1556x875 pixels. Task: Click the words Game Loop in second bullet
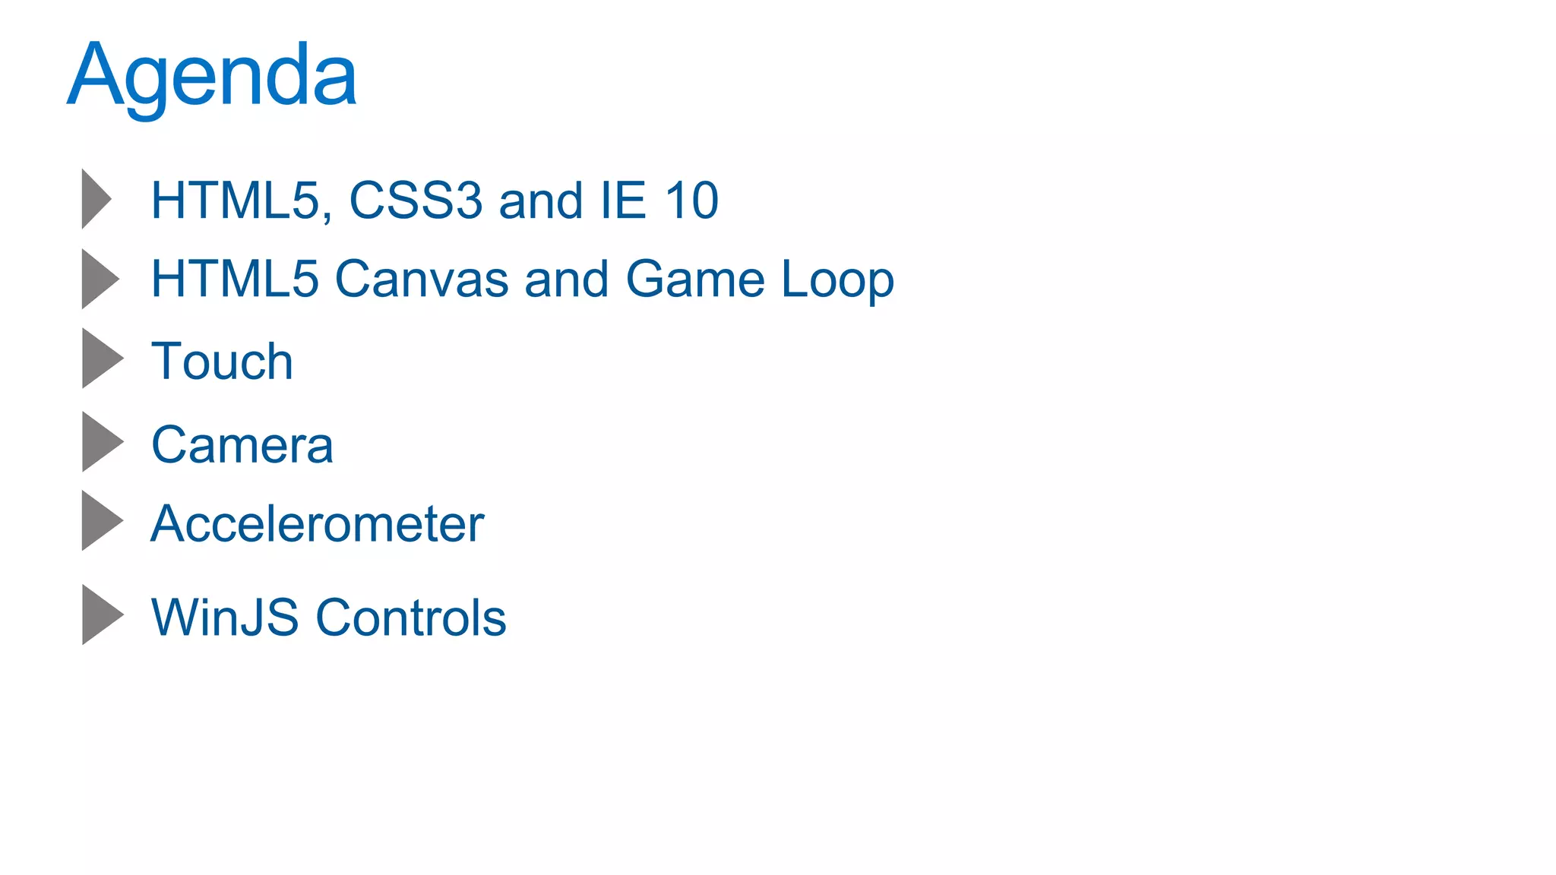[x=760, y=280]
